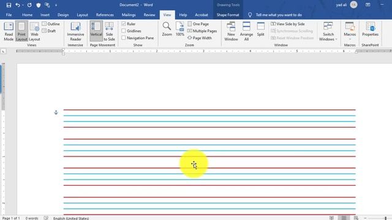
Task: Switch to the Layout tab
Action: click(82, 15)
